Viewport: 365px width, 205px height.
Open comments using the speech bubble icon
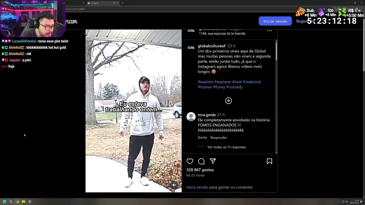201,161
